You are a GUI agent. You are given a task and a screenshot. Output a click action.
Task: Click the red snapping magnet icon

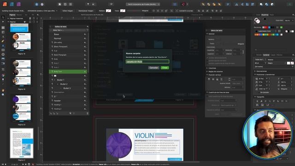point(183,4)
